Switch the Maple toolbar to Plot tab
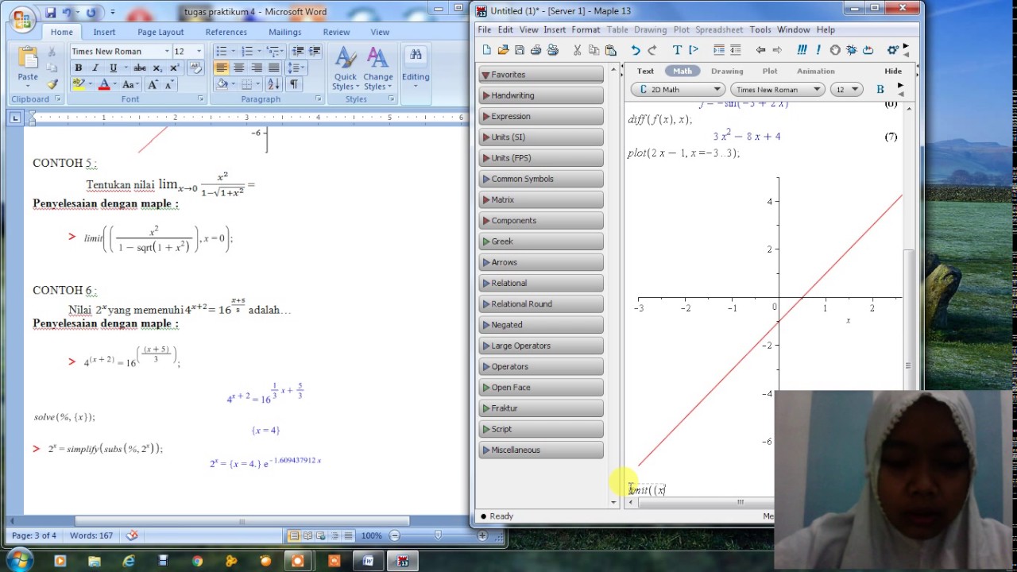Image resolution: width=1017 pixels, height=572 pixels. coord(770,71)
